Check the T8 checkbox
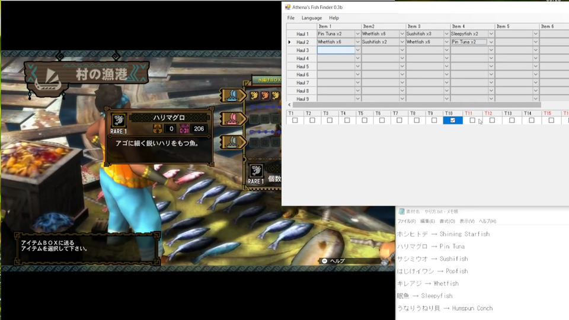This screenshot has height=320, width=569. pos(417,120)
